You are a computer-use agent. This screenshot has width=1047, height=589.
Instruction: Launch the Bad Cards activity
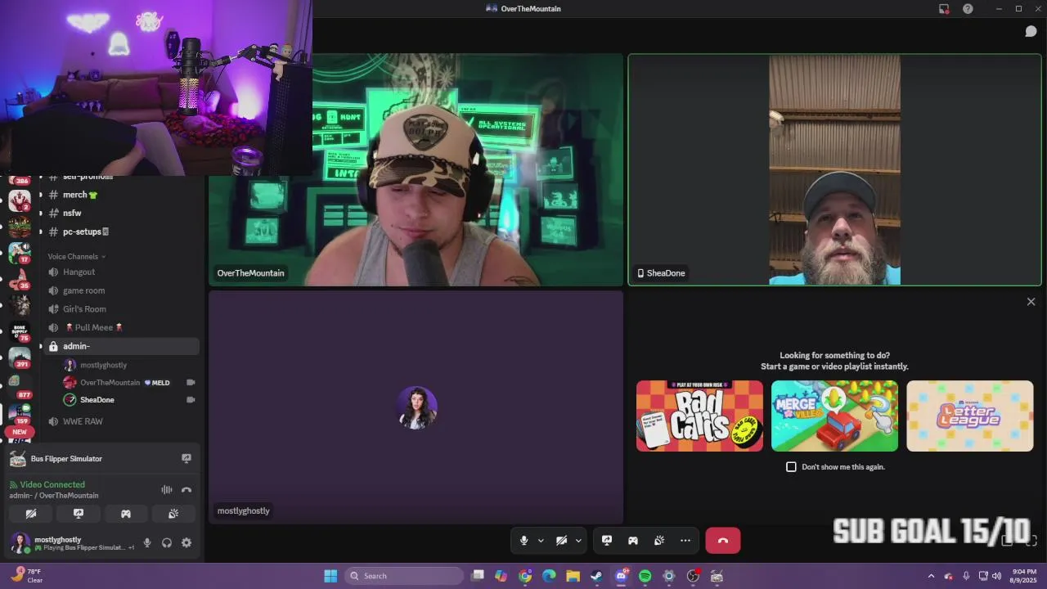click(x=699, y=416)
